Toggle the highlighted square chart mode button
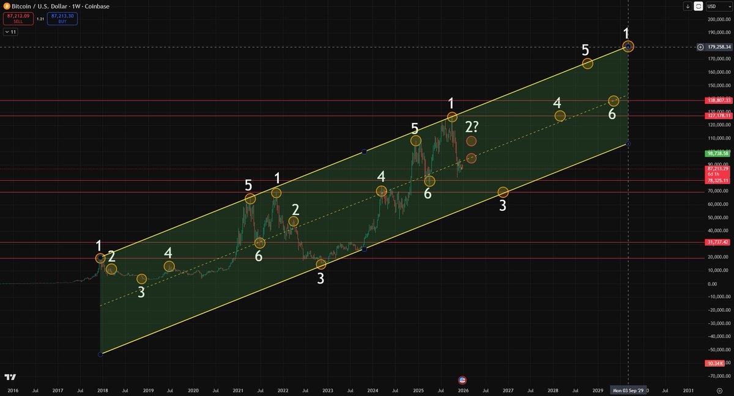Image resolution: width=734 pixels, height=396 pixels. coord(698,6)
